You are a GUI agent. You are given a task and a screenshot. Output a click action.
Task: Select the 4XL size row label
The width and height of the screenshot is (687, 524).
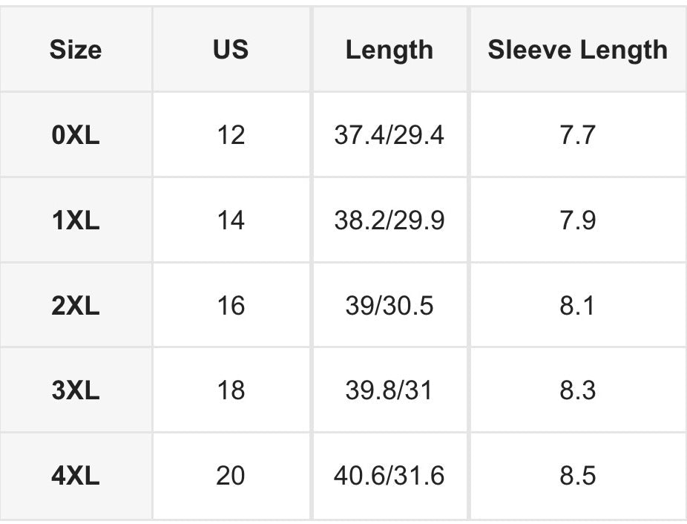pyautogui.click(x=76, y=475)
